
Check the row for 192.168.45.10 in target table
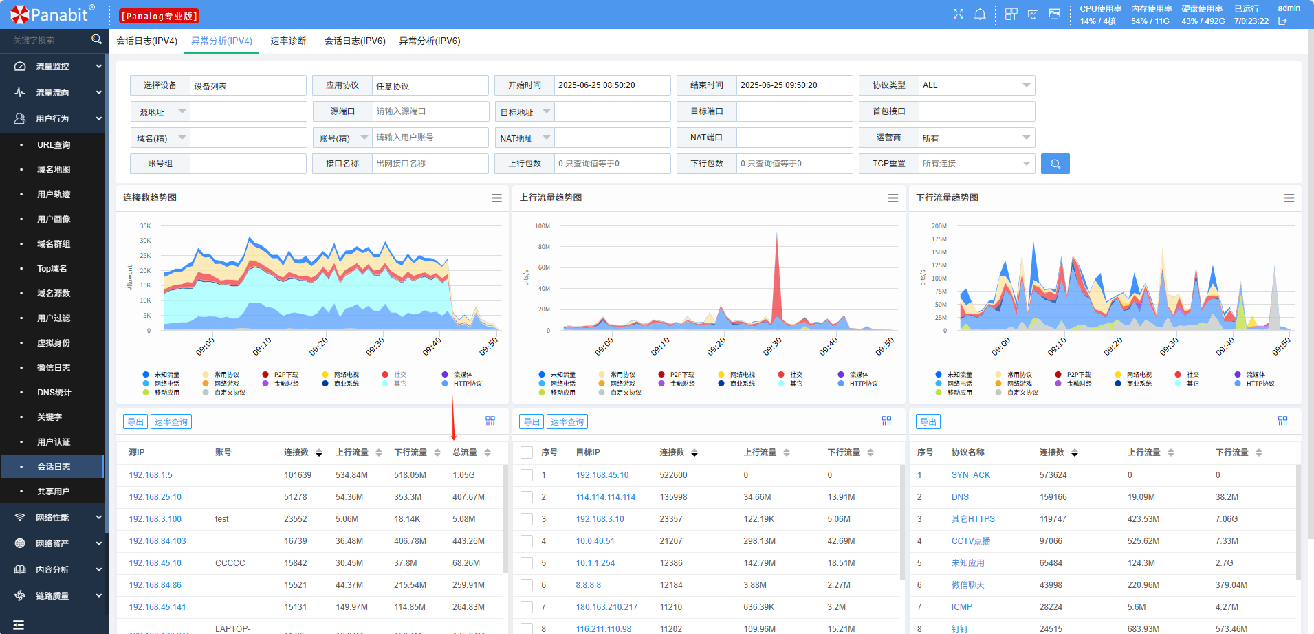[527, 475]
